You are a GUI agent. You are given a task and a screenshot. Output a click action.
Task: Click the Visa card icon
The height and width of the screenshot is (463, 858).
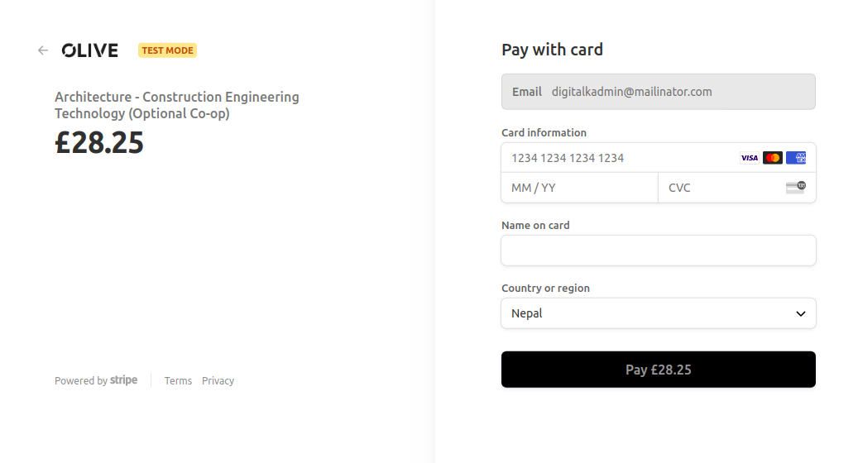[749, 158]
